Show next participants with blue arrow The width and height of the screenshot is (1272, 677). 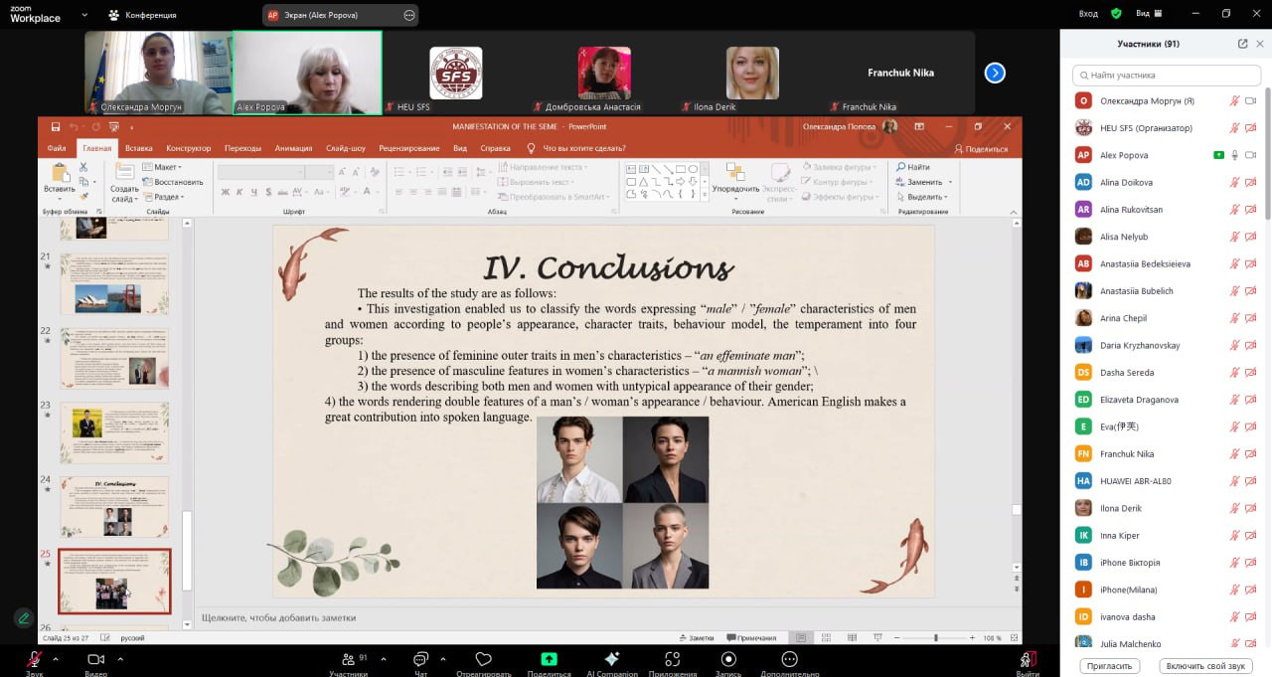(x=995, y=73)
